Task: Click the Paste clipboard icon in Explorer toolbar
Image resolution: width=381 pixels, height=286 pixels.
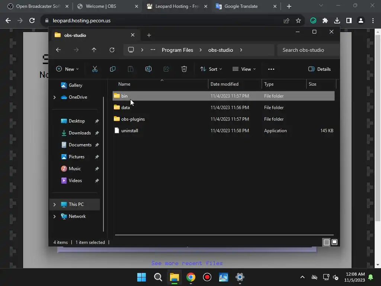Action: click(x=131, y=69)
